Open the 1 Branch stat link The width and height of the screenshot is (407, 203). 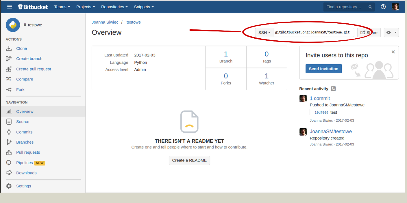(x=226, y=57)
